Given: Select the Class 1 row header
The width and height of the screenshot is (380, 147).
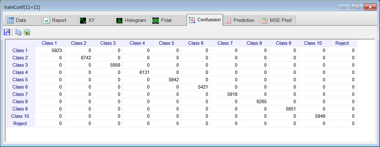Looking at the screenshot, I should pyautogui.click(x=20, y=50).
